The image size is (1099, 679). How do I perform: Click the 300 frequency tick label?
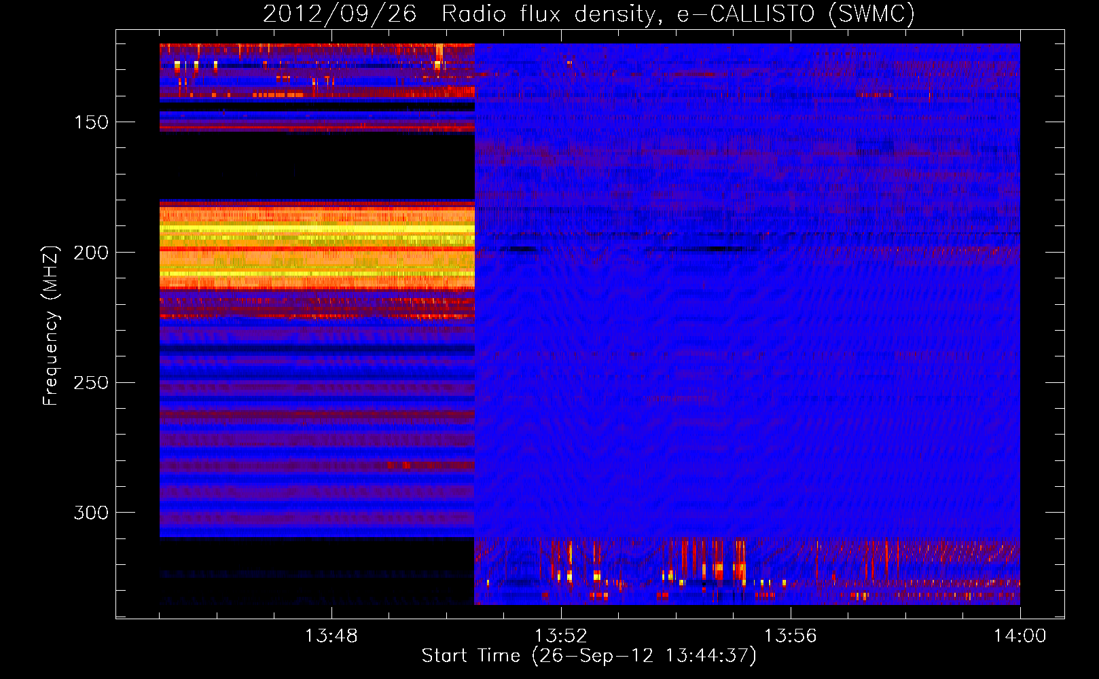(91, 513)
